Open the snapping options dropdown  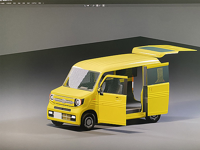click(100, 5)
